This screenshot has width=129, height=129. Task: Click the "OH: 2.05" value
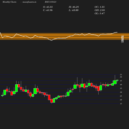[x=100, y=10]
